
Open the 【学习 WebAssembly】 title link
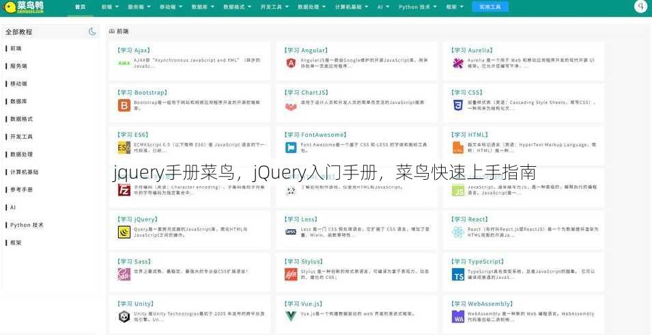(482, 304)
